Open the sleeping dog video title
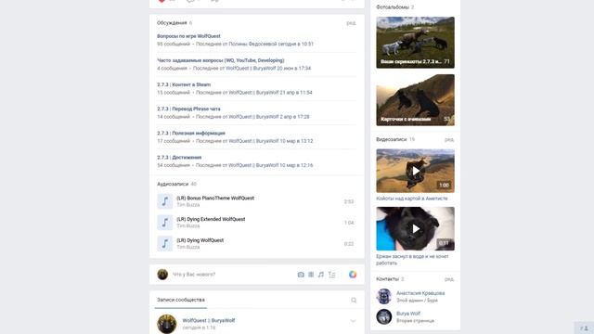 (412, 260)
